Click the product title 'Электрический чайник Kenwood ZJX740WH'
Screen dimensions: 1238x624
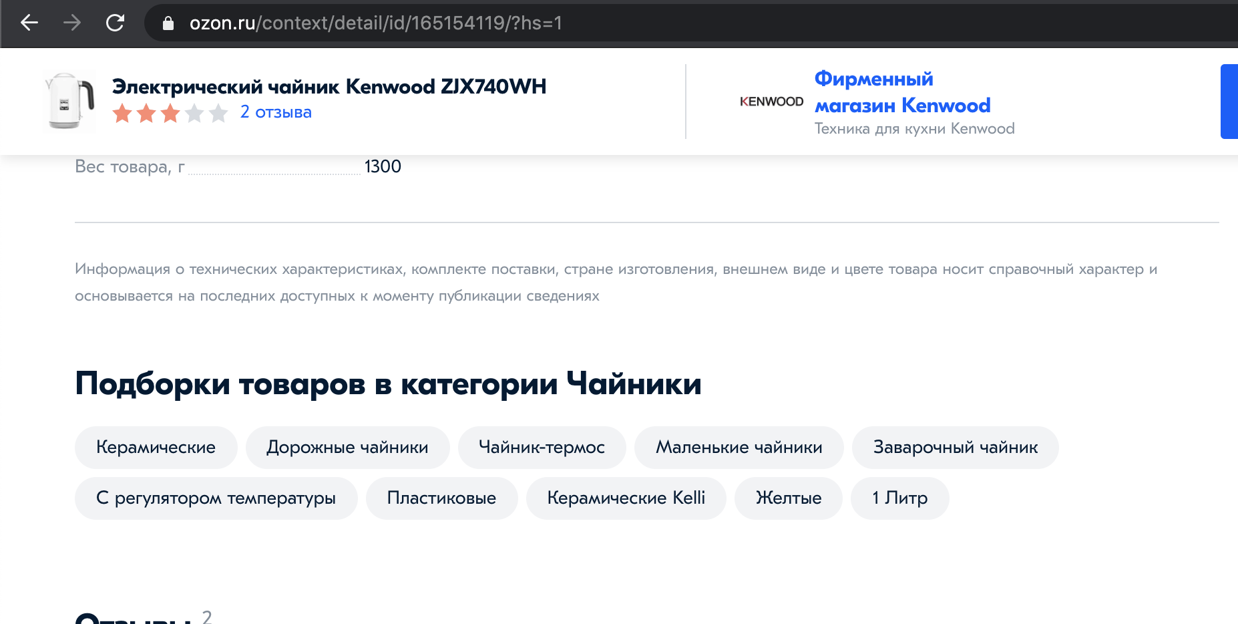click(x=329, y=86)
